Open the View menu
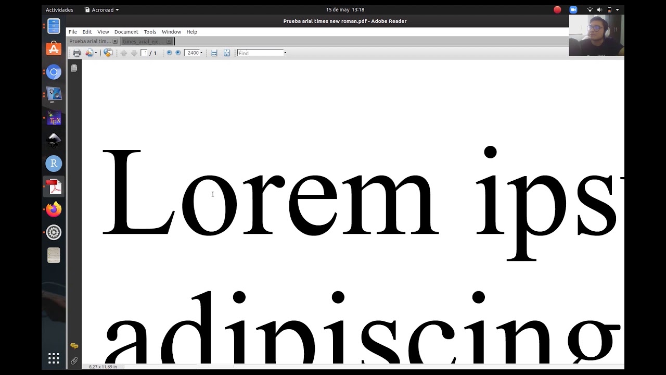666x375 pixels. [x=103, y=32]
